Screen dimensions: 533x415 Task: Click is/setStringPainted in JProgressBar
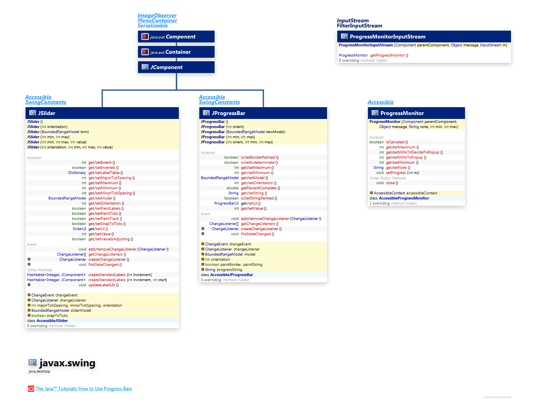pyautogui.click(x=257, y=198)
